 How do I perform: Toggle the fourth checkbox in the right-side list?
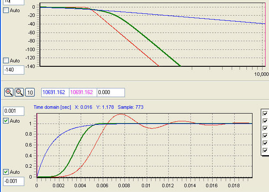coord(265,136)
